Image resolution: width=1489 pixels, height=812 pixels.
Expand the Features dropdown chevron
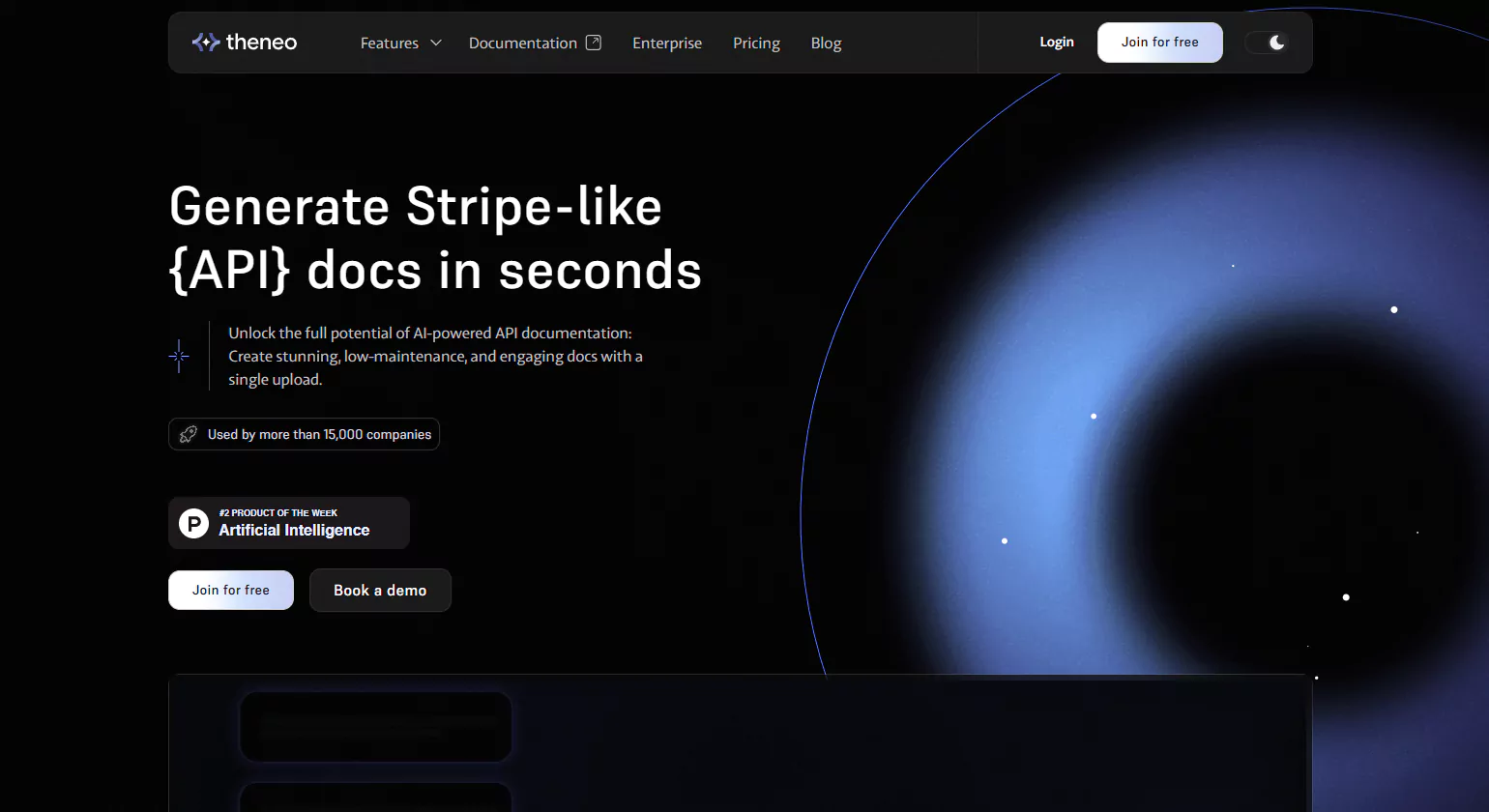[436, 43]
